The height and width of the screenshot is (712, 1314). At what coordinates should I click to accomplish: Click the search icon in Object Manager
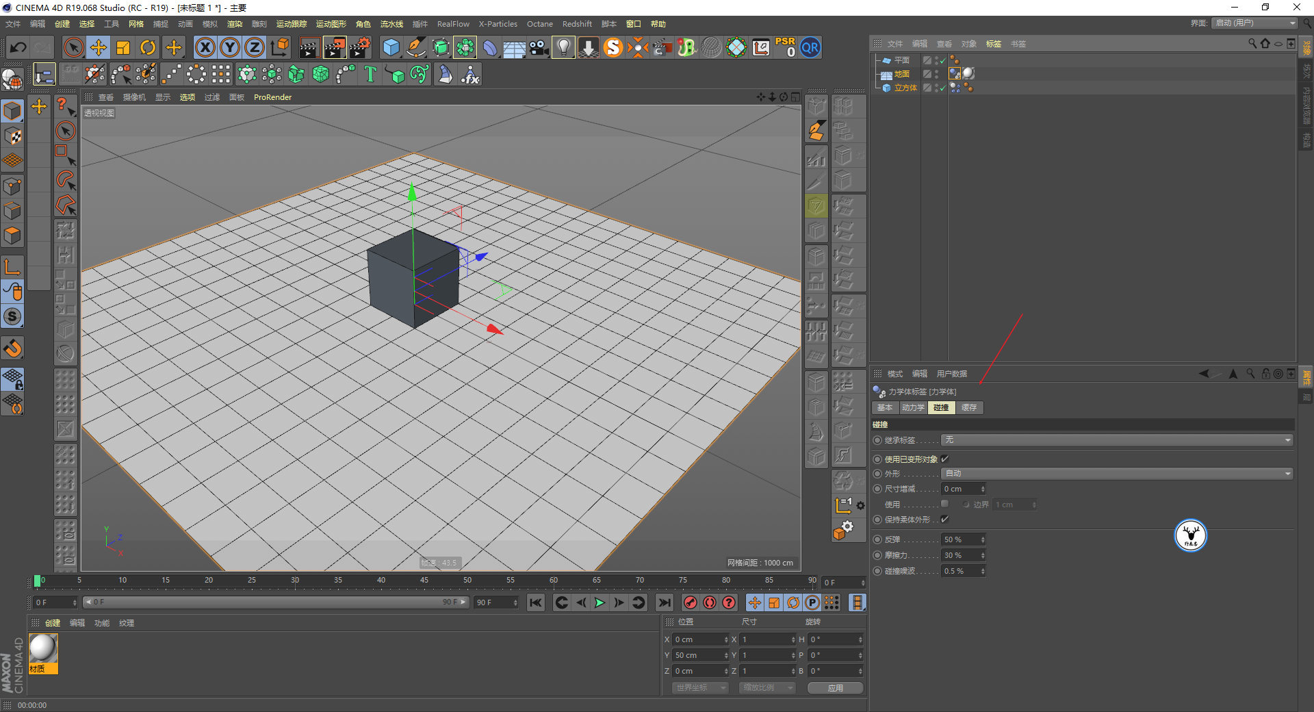(x=1252, y=43)
